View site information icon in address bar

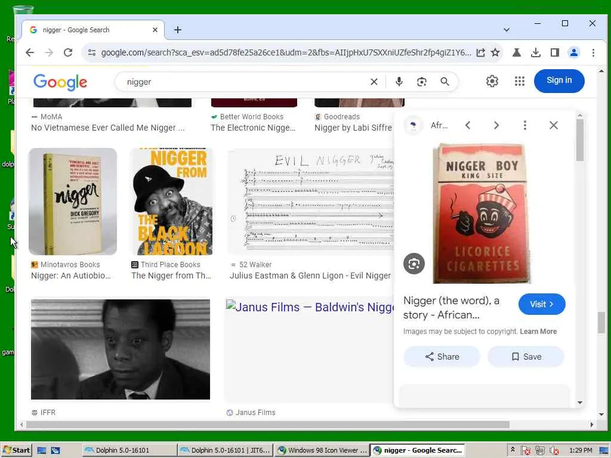point(91,52)
